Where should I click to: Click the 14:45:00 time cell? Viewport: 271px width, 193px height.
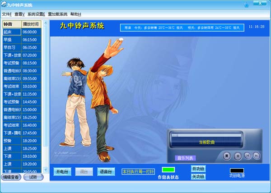(x=31, y=102)
